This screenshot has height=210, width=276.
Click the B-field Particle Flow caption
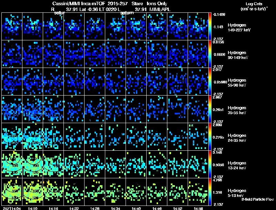point(257,199)
